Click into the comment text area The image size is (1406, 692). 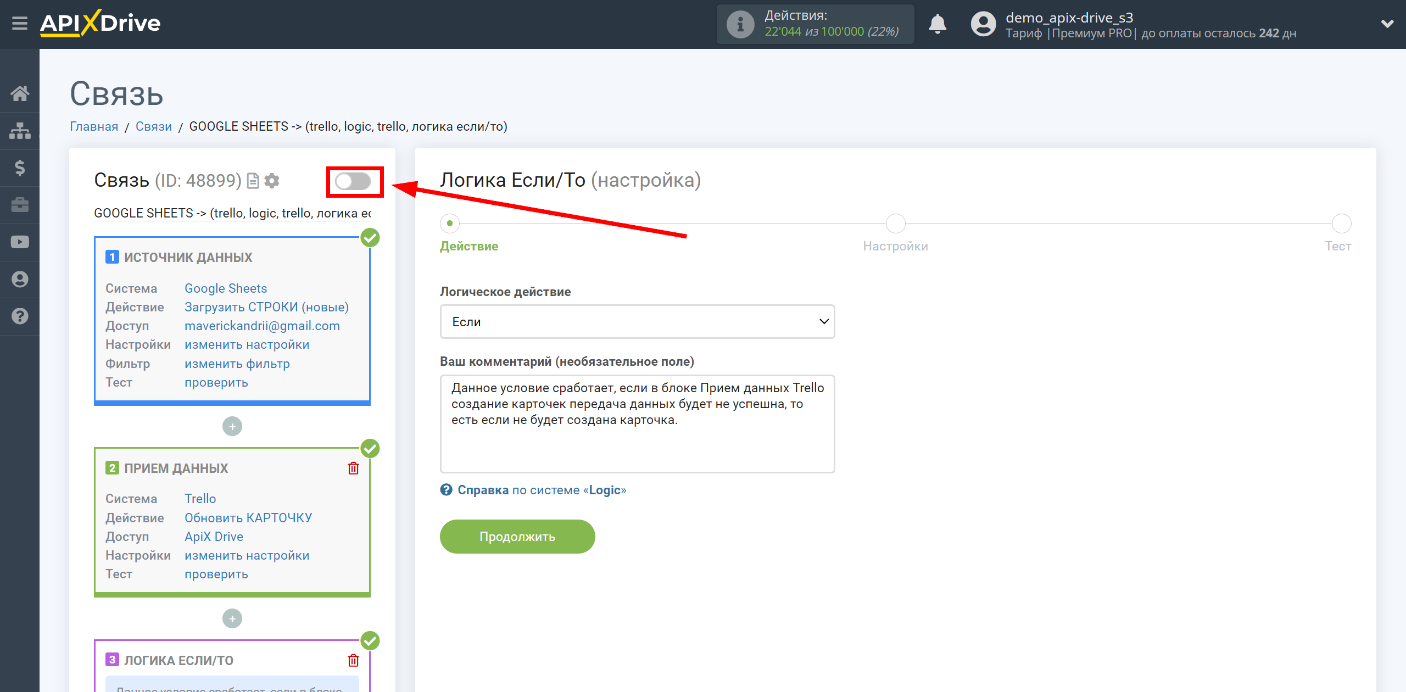[x=637, y=423]
